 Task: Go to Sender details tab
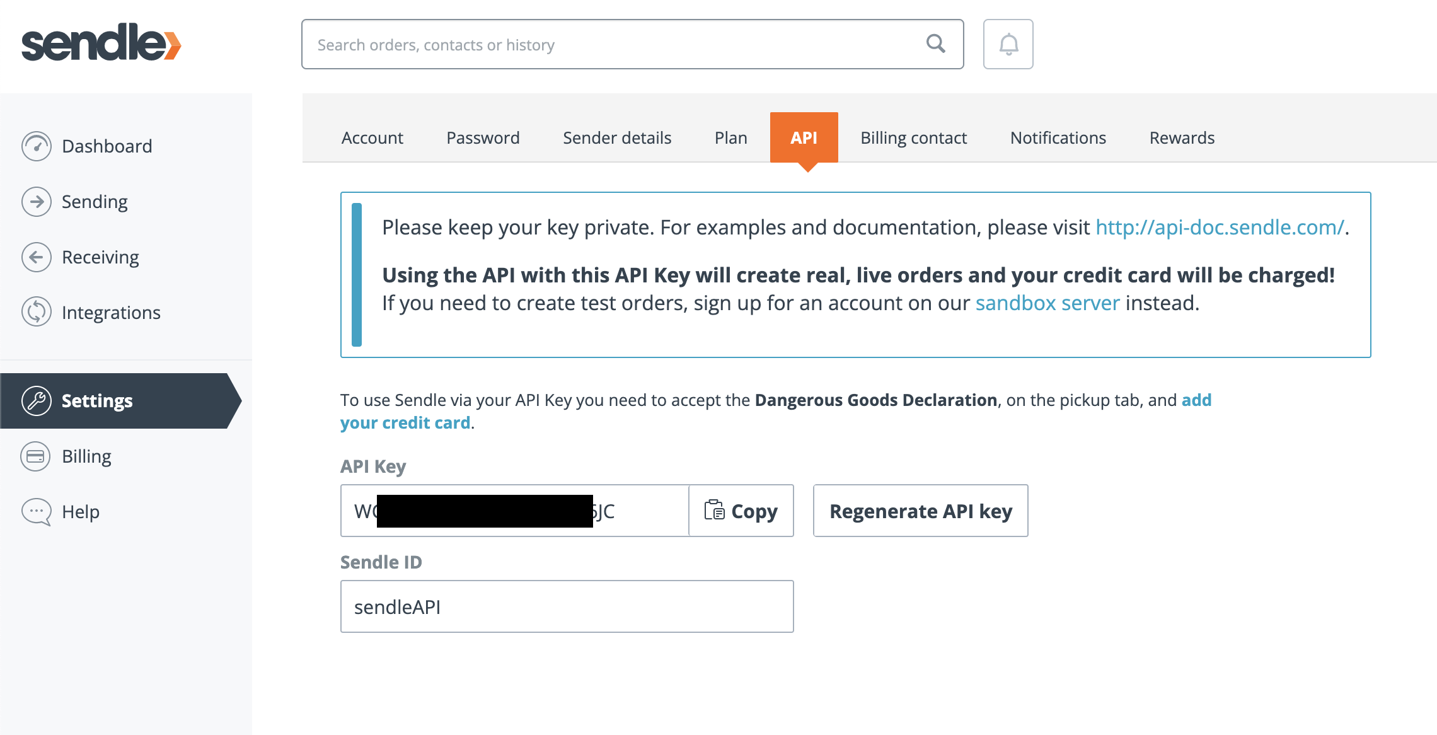click(x=616, y=138)
